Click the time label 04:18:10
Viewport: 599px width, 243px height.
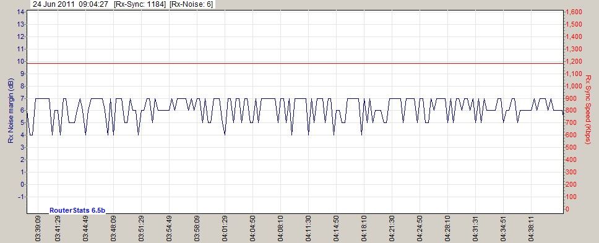tap(364, 229)
